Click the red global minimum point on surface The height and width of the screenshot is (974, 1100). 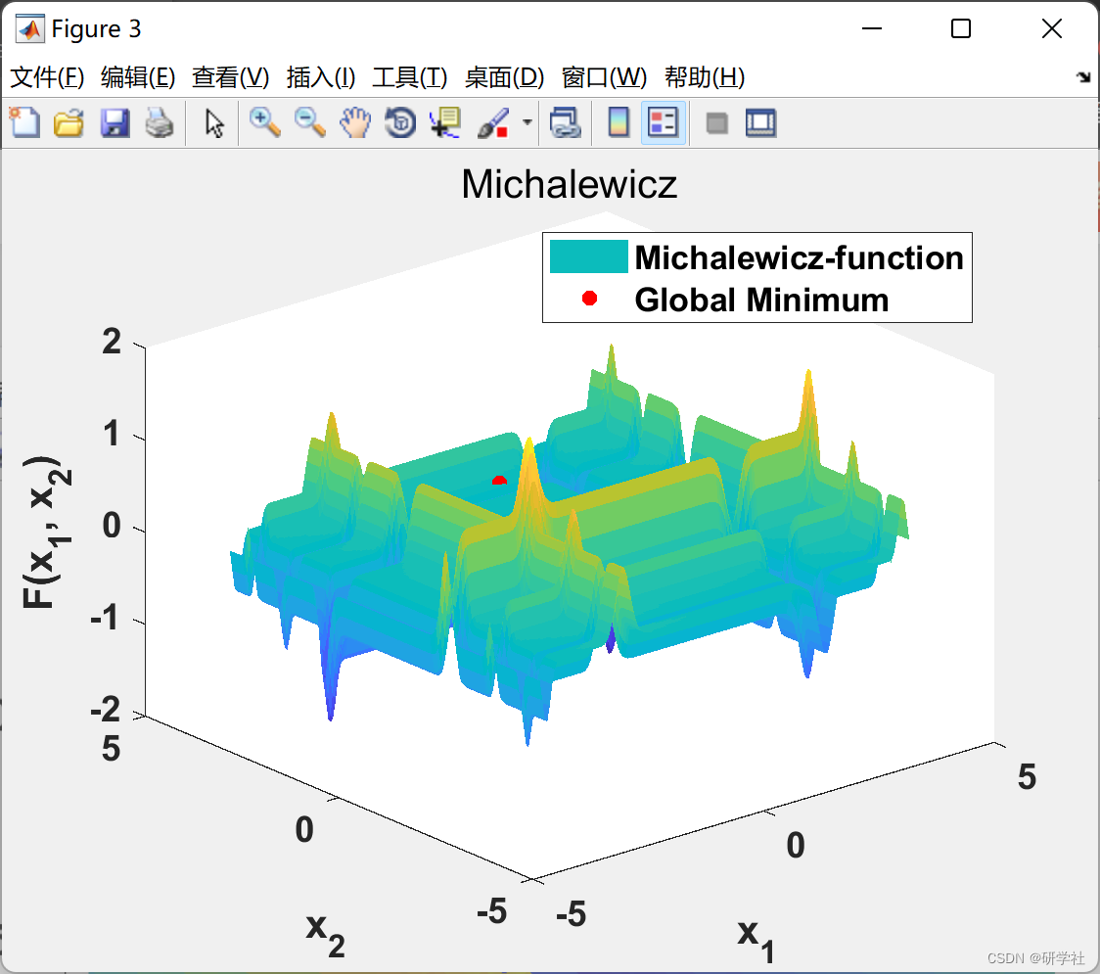[x=499, y=481]
